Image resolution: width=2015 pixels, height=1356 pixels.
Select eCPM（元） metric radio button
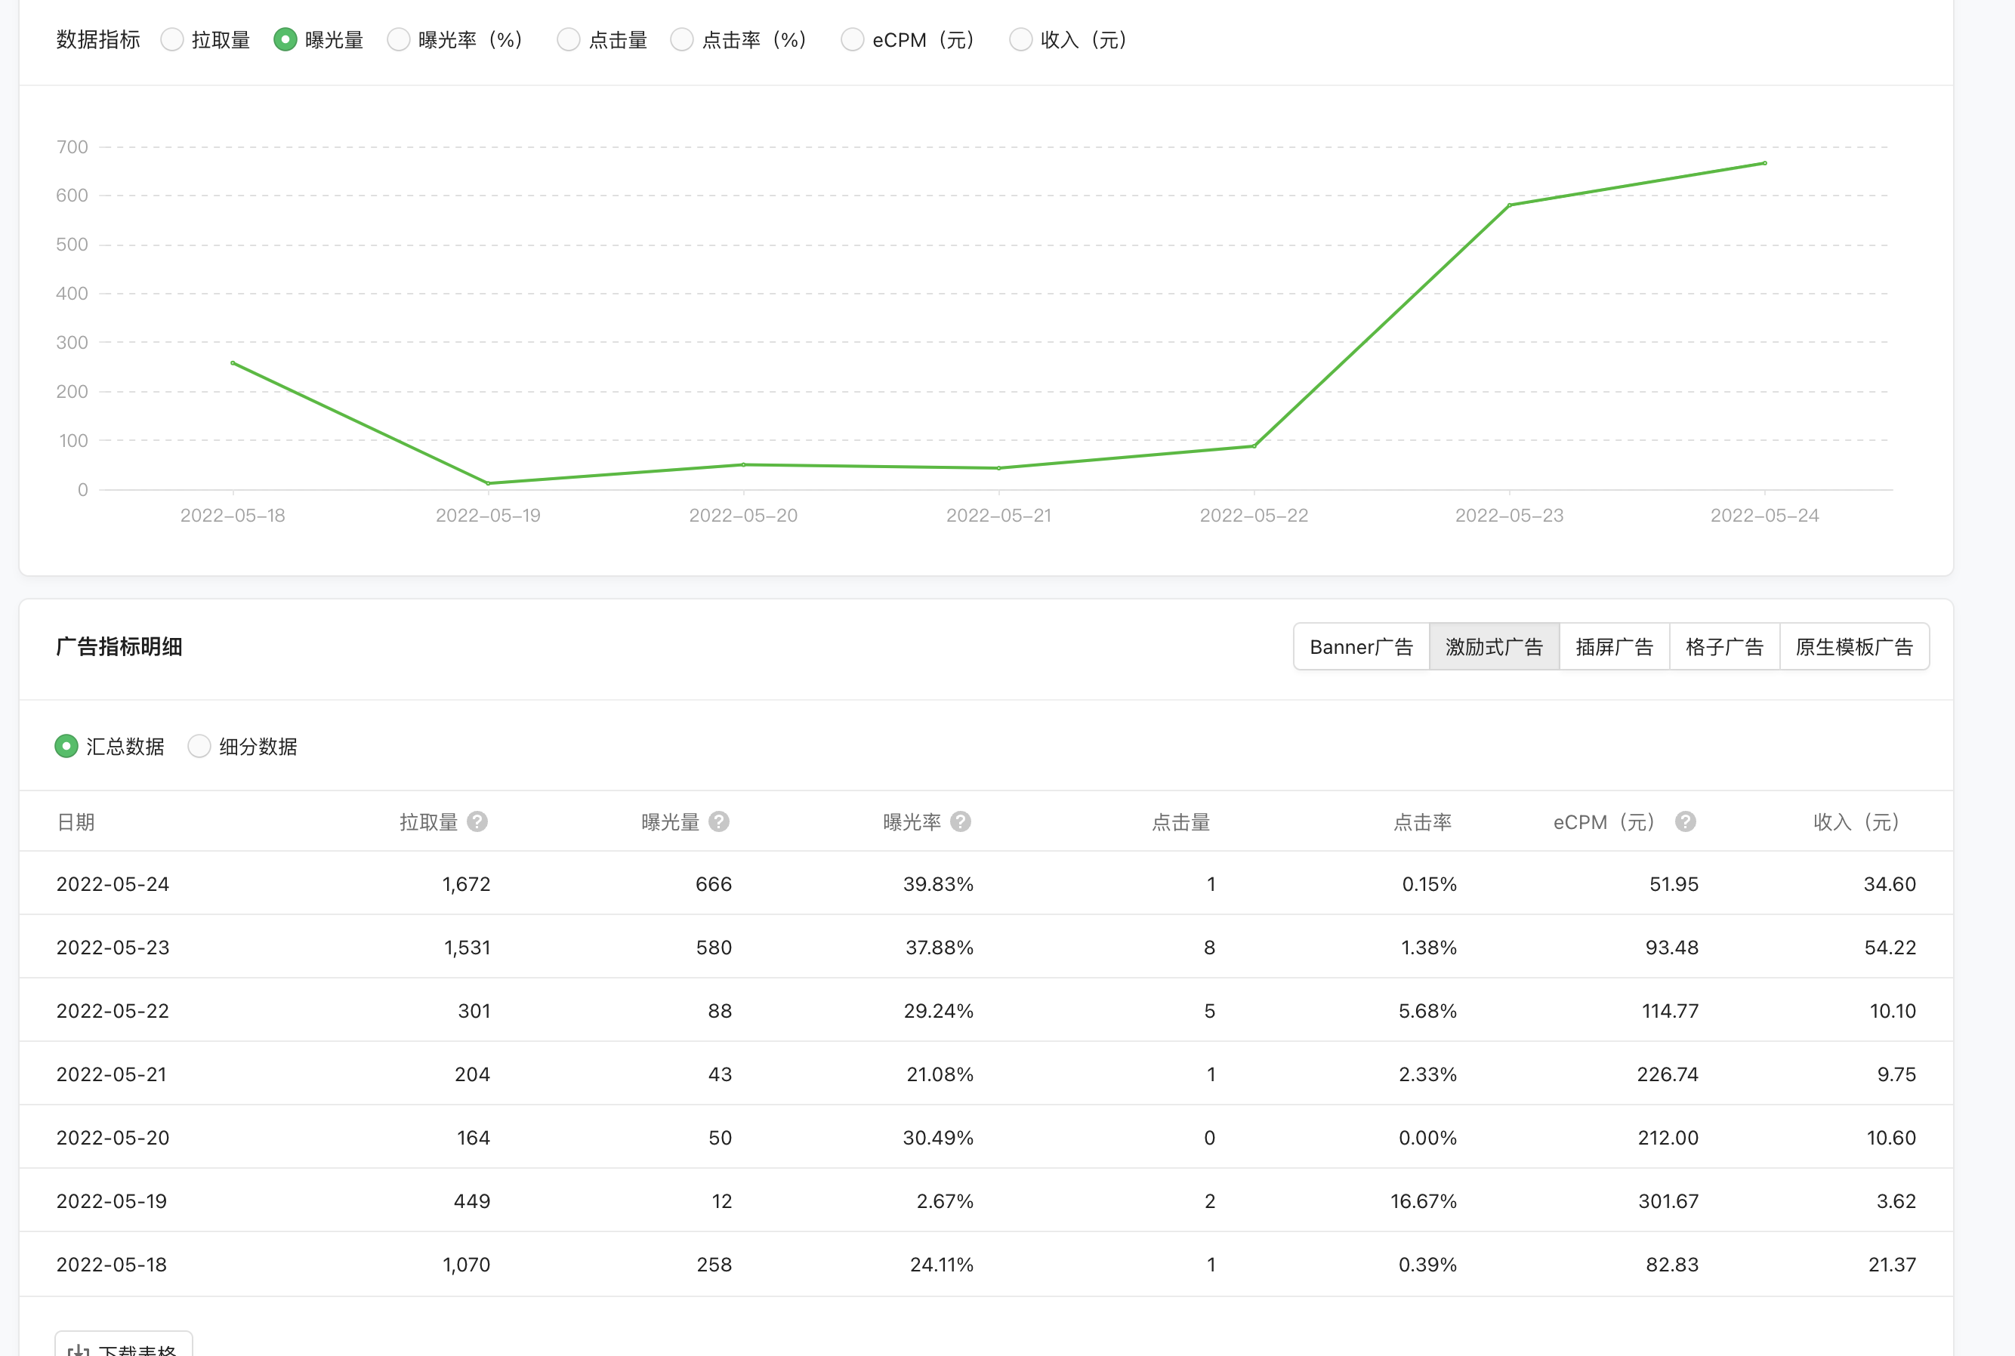coord(852,40)
